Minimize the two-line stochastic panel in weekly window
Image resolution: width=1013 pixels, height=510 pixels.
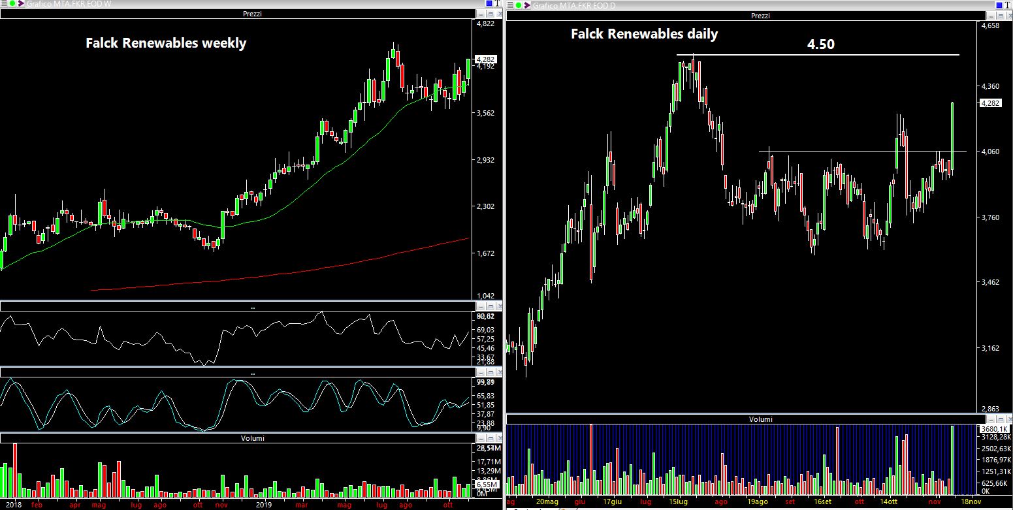click(481, 372)
